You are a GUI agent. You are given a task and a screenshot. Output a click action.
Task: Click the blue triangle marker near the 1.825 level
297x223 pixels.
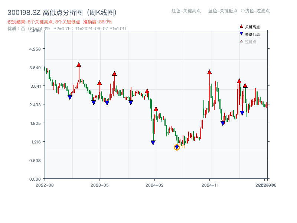click(222, 122)
